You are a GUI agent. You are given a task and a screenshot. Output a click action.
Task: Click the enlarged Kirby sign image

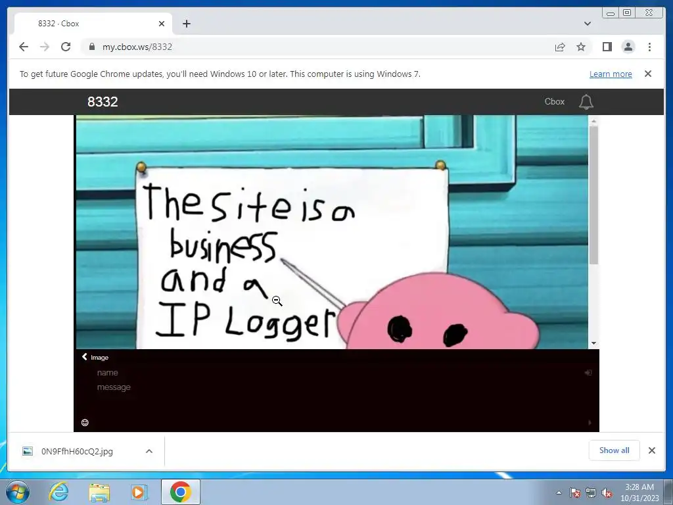[x=332, y=232]
